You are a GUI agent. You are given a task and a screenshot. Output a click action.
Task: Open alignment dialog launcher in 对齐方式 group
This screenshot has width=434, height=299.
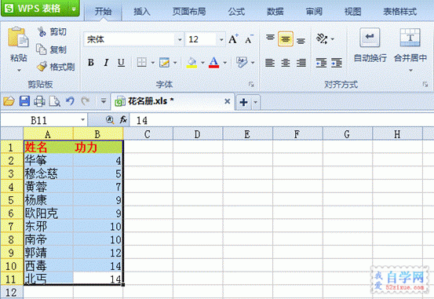tap(425, 84)
